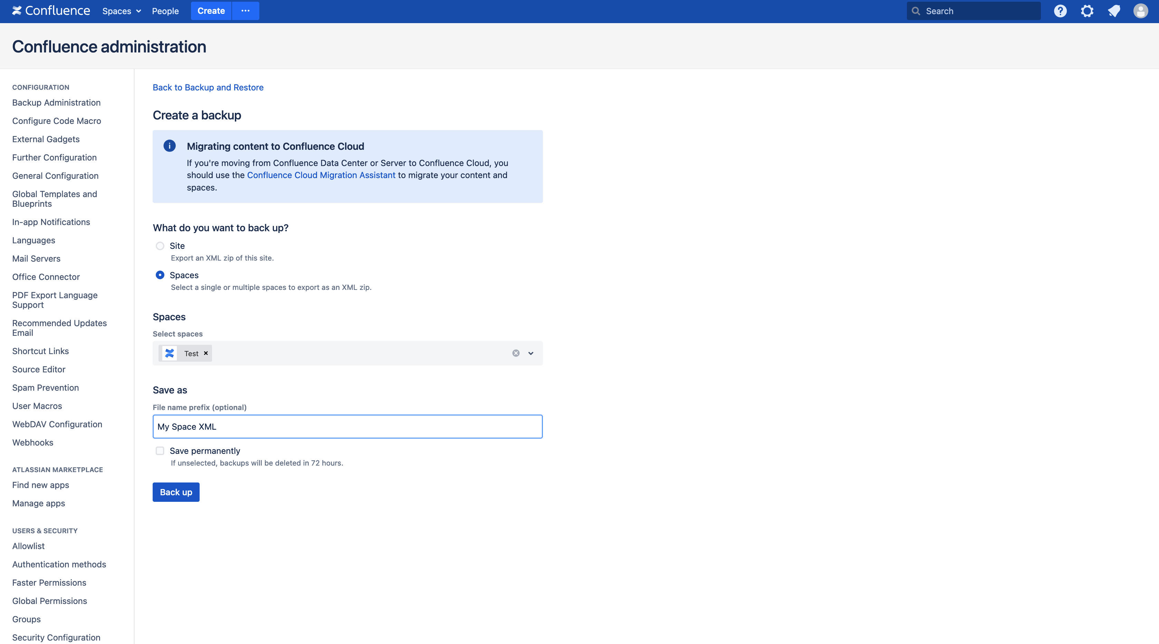This screenshot has width=1159, height=644.
Task: Click the Confluence logo in header
Action: pos(51,11)
